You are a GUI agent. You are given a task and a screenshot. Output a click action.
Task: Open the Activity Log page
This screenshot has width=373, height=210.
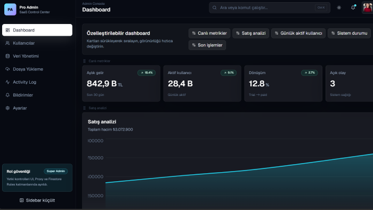(37, 82)
